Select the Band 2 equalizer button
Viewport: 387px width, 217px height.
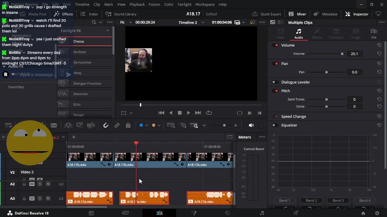311,200
